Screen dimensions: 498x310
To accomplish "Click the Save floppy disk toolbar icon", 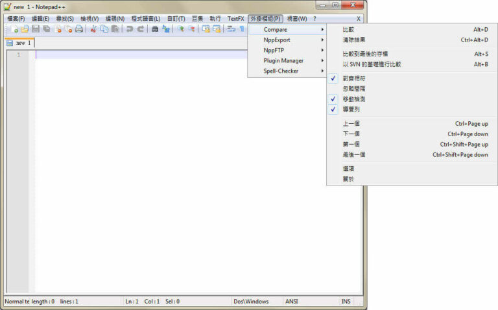I will [x=36, y=29].
